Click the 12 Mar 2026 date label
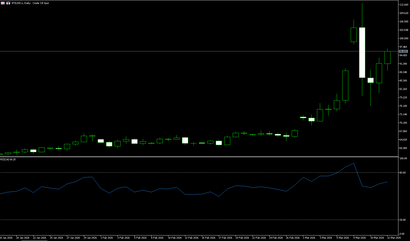Screen dimensions: 410x241 394,238
